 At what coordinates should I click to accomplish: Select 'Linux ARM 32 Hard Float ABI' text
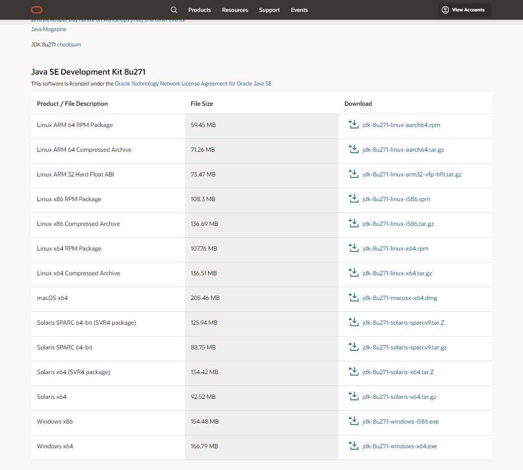pyautogui.click(x=76, y=174)
